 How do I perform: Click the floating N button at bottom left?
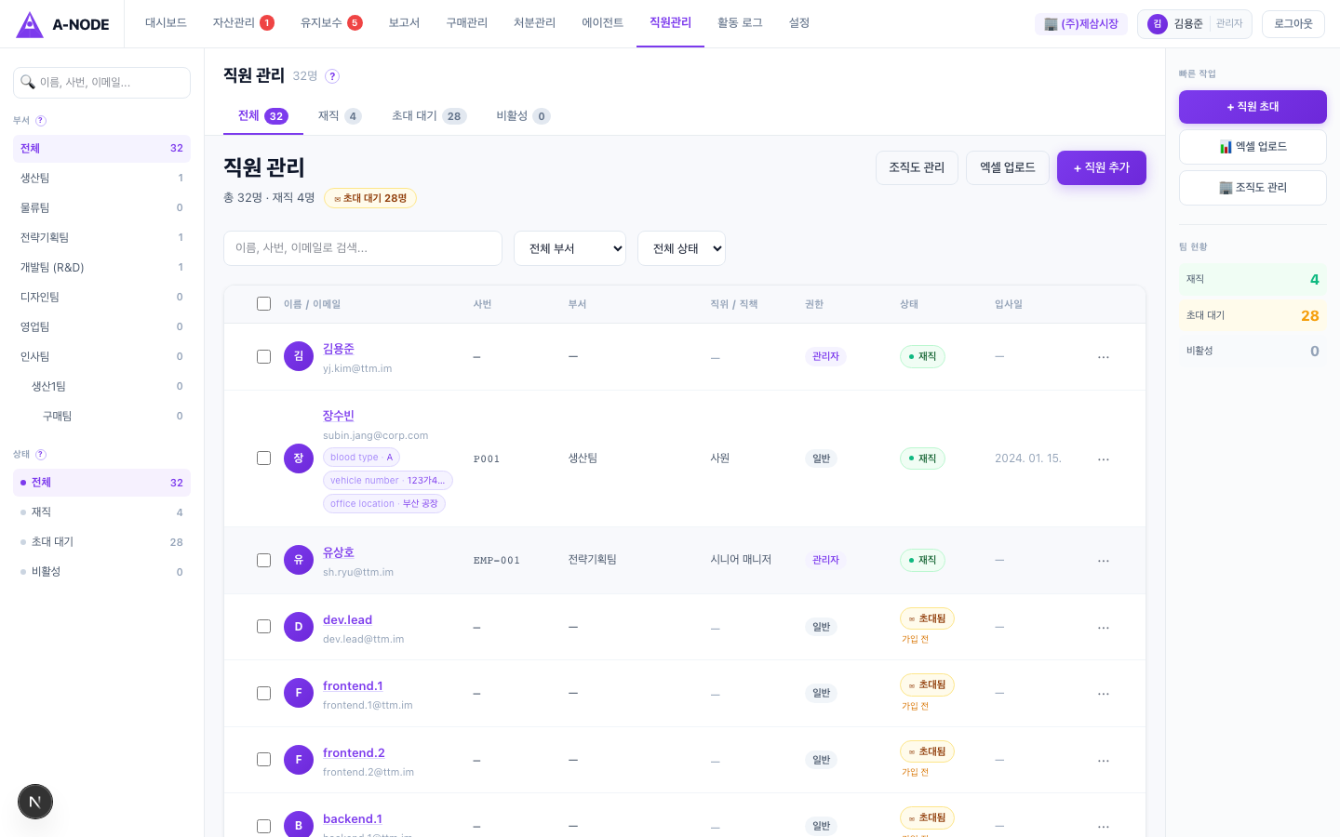(x=35, y=801)
